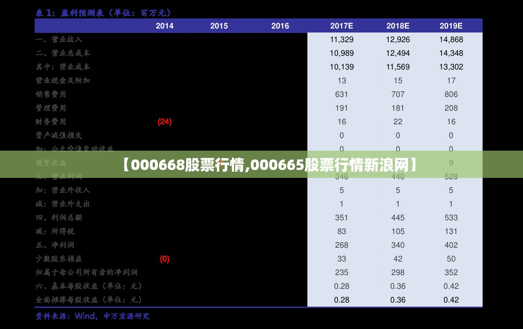Click the minority interest value 50
Image resolution: width=523 pixels, height=329 pixels.
[451, 258]
